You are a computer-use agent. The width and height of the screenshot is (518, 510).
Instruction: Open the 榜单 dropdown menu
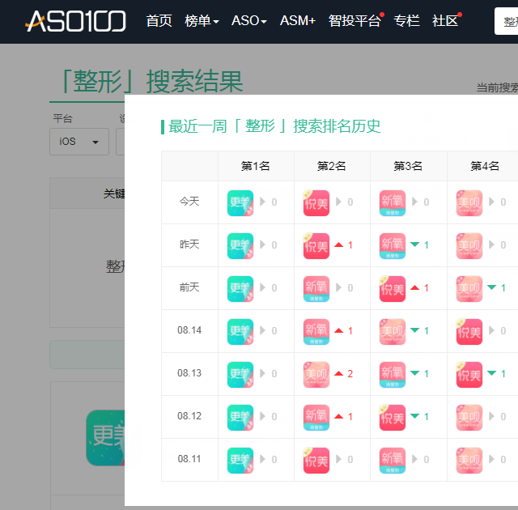[202, 21]
